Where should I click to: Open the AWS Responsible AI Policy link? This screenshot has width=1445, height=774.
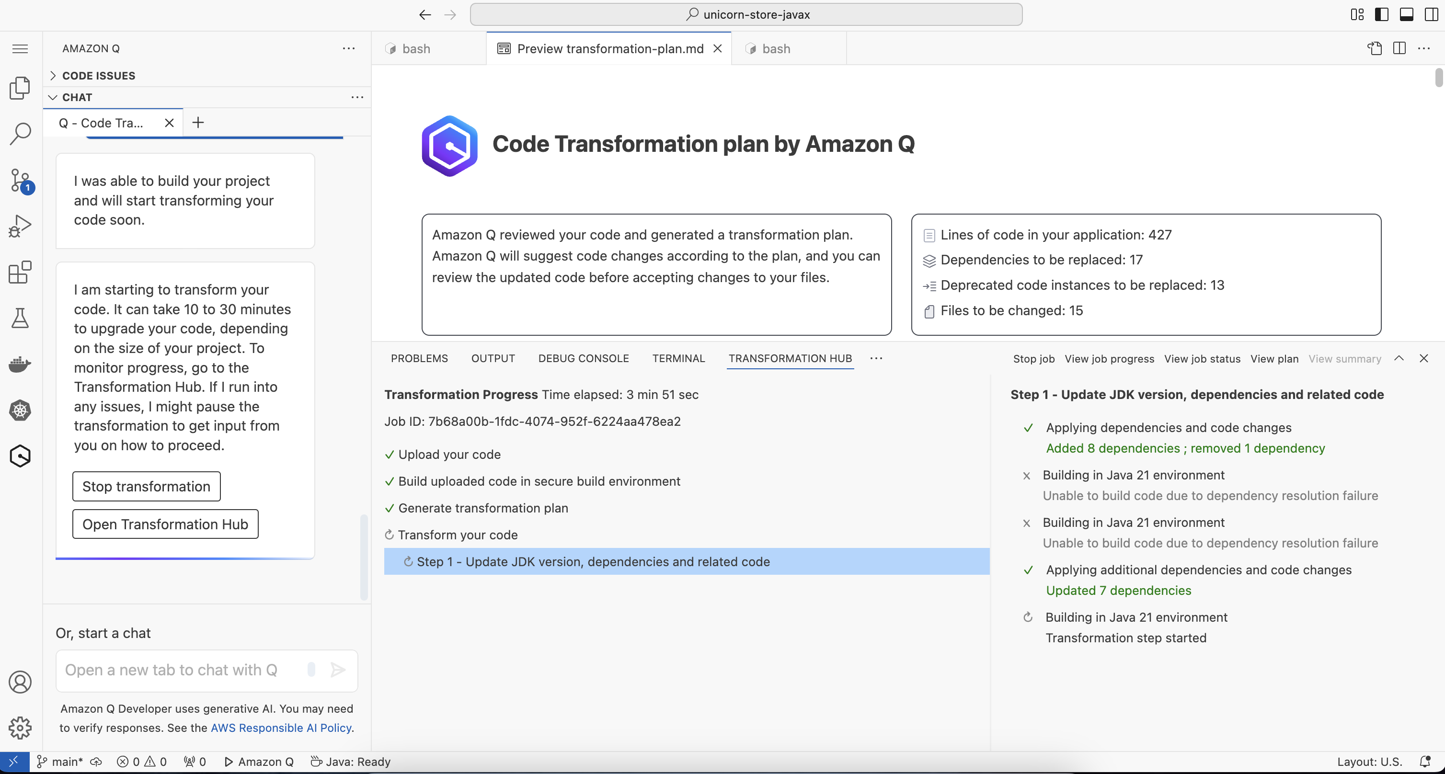click(281, 728)
